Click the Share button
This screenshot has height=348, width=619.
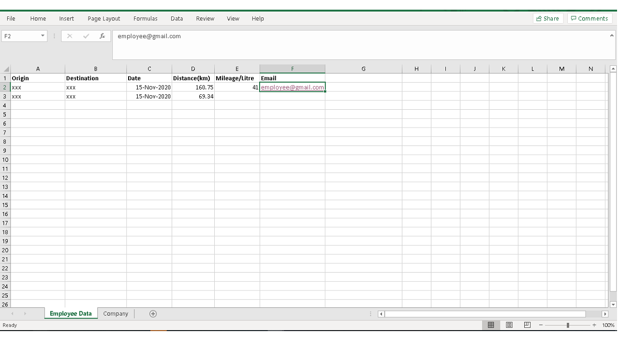(x=548, y=18)
